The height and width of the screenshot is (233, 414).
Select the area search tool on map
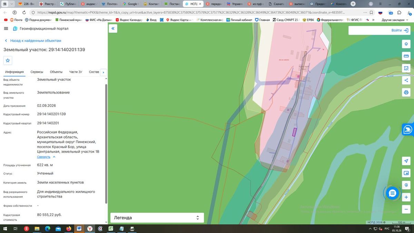click(406, 68)
